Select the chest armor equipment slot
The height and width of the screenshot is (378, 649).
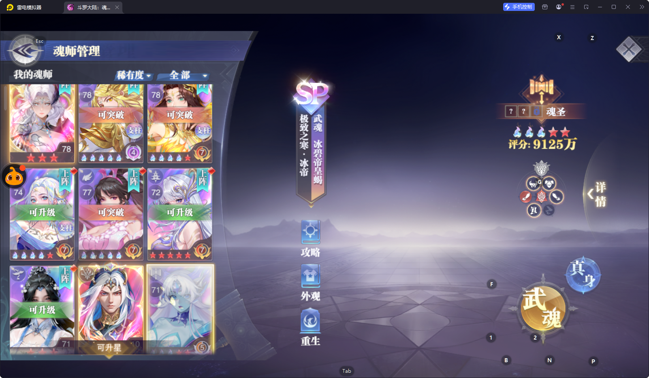(549, 184)
